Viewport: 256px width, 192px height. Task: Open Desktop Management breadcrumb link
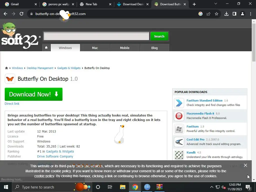tap(40, 68)
